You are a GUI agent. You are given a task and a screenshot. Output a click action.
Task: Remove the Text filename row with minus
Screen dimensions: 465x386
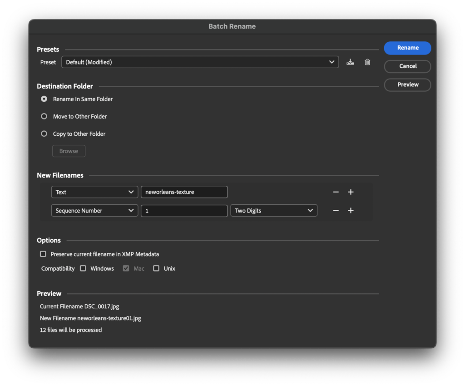[x=336, y=192]
